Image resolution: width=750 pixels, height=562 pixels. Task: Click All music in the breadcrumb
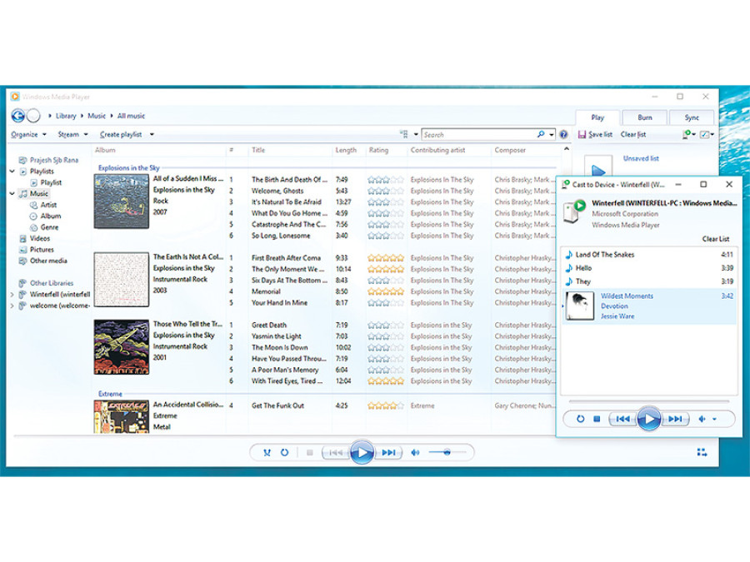pyautogui.click(x=131, y=116)
